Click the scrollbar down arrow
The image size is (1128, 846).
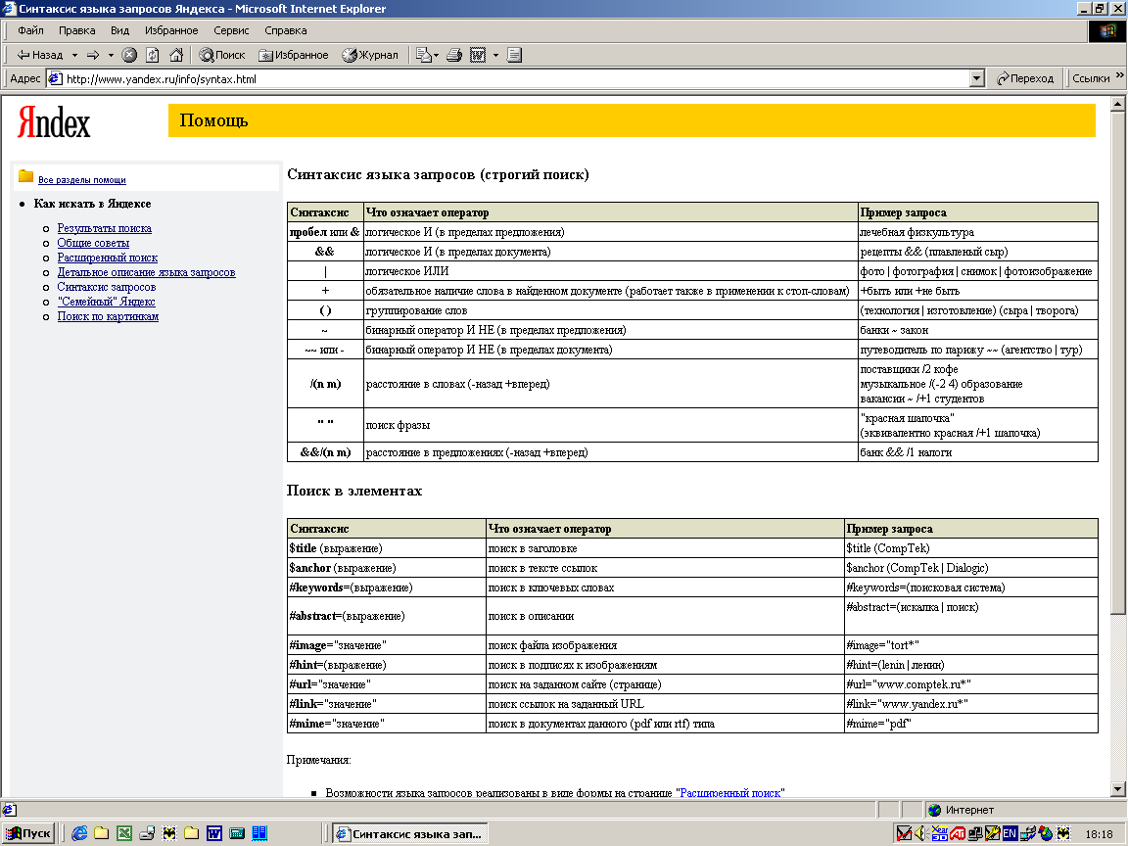[1118, 789]
